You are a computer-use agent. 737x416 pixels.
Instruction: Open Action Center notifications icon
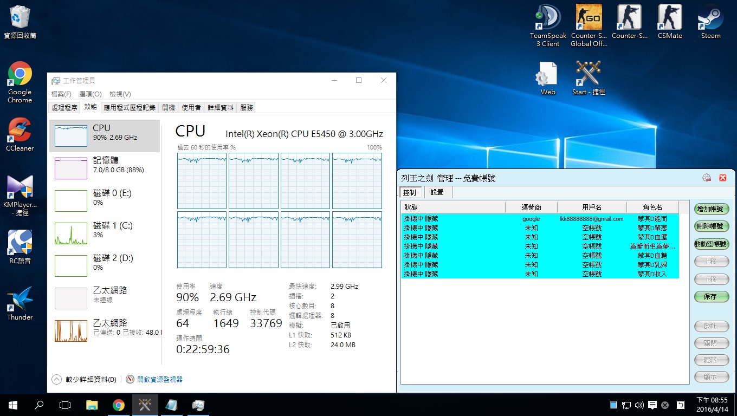(x=652, y=405)
